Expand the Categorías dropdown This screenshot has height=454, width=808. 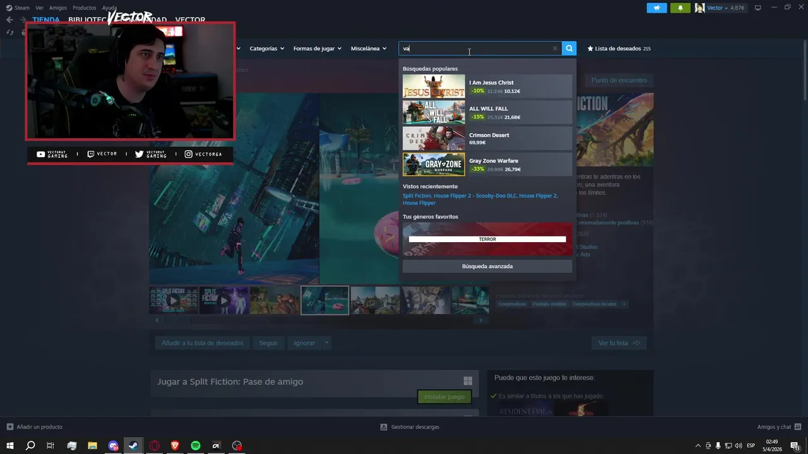coord(266,49)
